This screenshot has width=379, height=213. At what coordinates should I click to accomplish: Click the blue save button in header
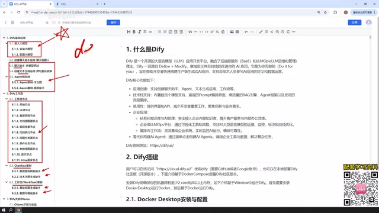click(x=113, y=22)
